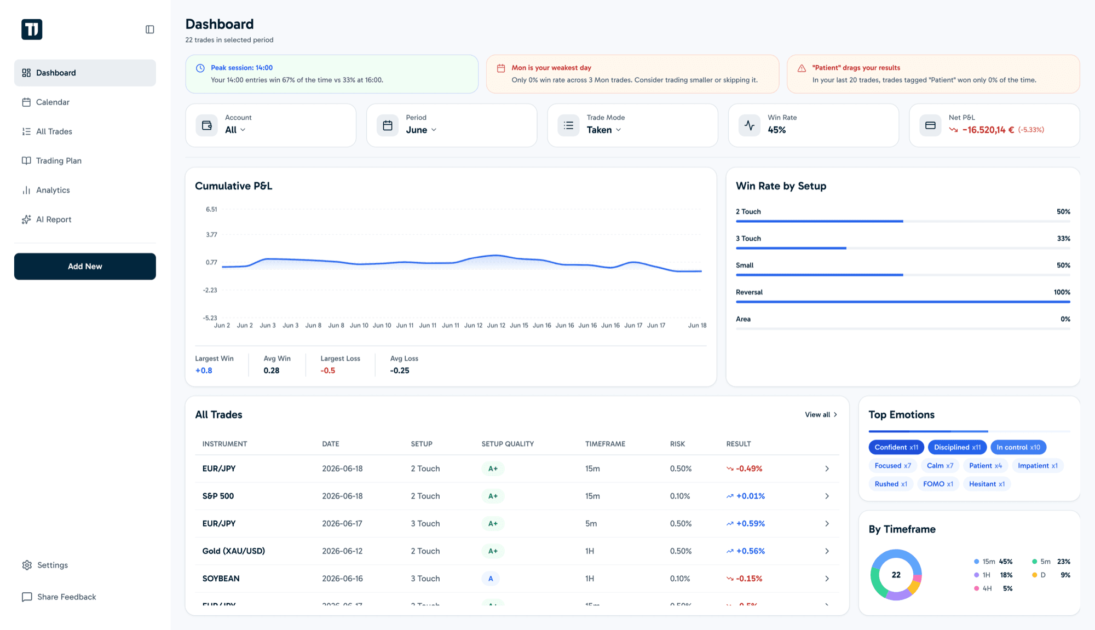Open the Gold (XAU/USD) trade row
1095x630 pixels.
coord(517,551)
